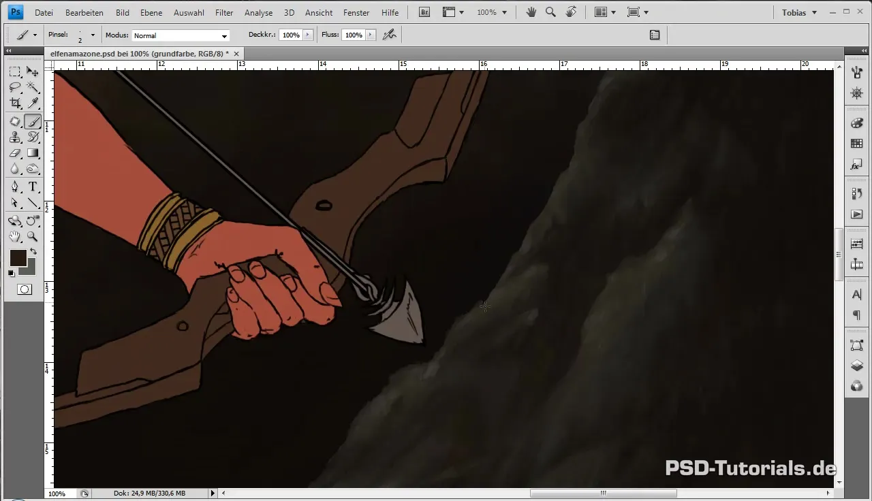Click the Deckkr. opacity field
Screen dimensions: 872x501
click(x=291, y=35)
